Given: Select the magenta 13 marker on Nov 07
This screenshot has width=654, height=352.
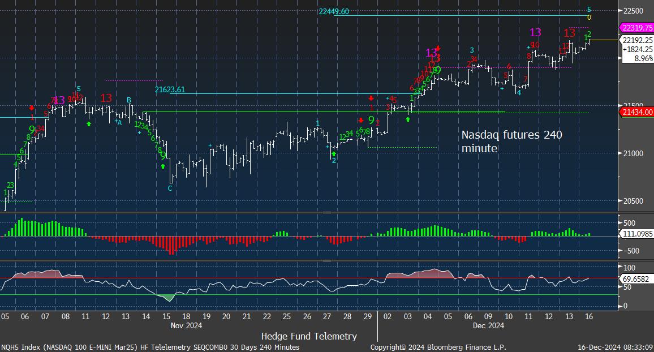Looking at the screenshot, I should tap(59, 100).
